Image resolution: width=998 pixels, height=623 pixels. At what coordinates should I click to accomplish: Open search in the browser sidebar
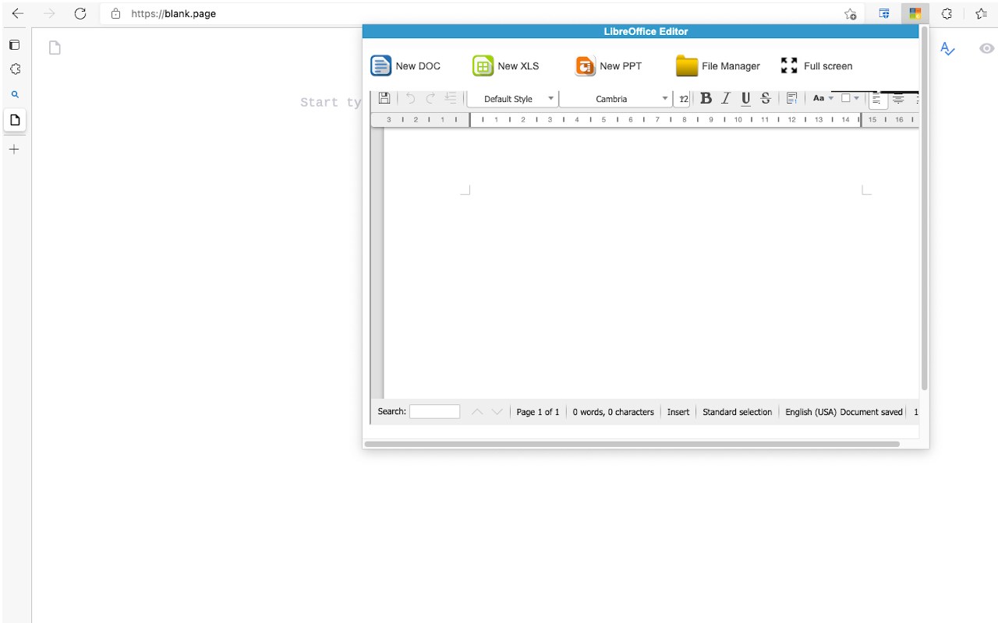click(x=14, y=94)
